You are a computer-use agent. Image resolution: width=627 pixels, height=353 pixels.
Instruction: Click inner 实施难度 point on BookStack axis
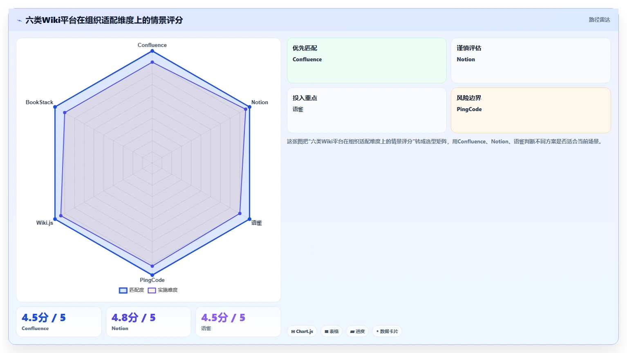pyautogui.click(x=65, y=112)
